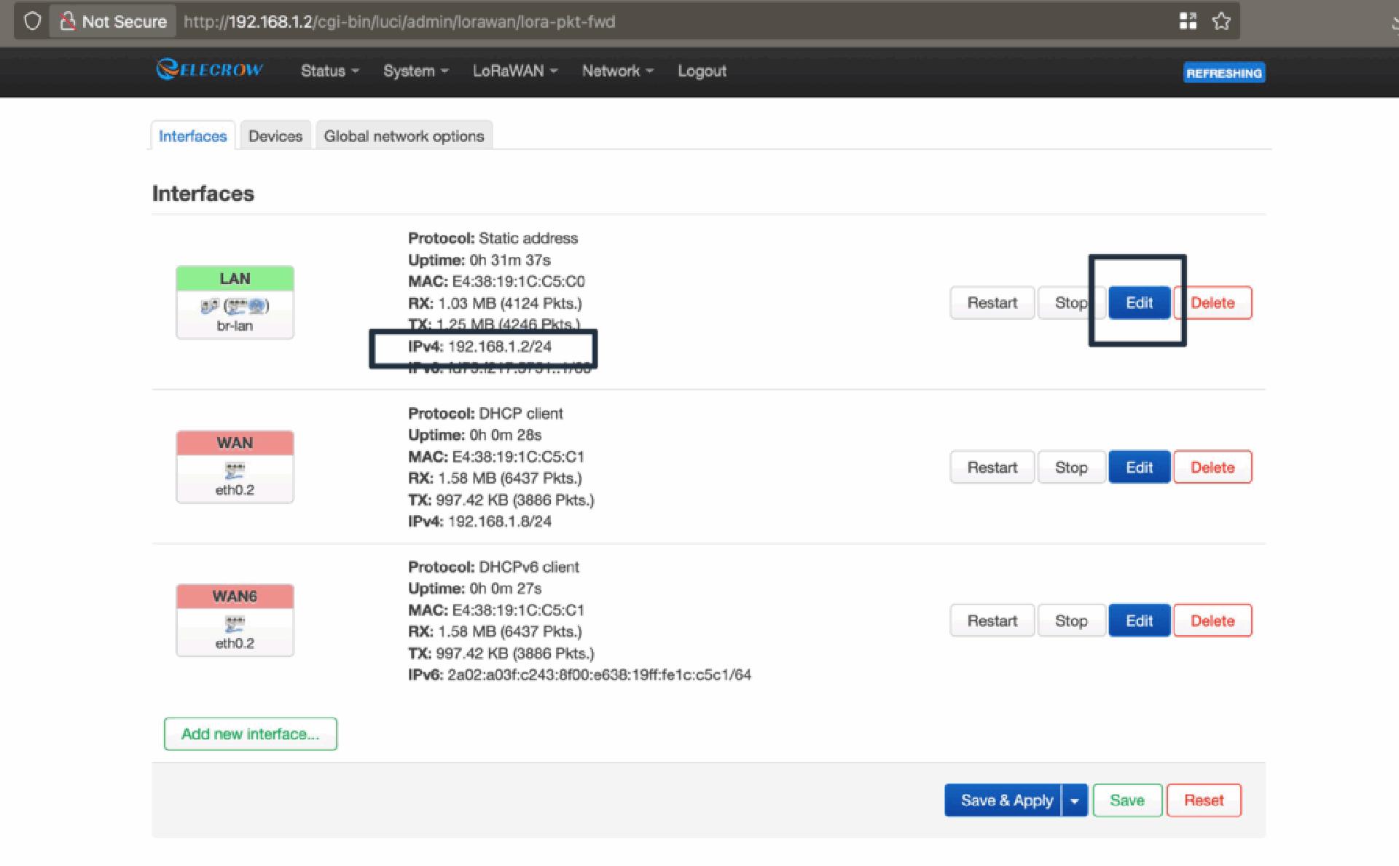Screen dimensions: 1399x866
Task: Click the browser shield icon in address bar
Action: [x=32, y=21]
